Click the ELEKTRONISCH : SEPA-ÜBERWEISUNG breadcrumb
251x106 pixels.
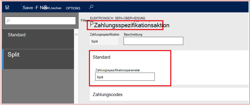118,18
